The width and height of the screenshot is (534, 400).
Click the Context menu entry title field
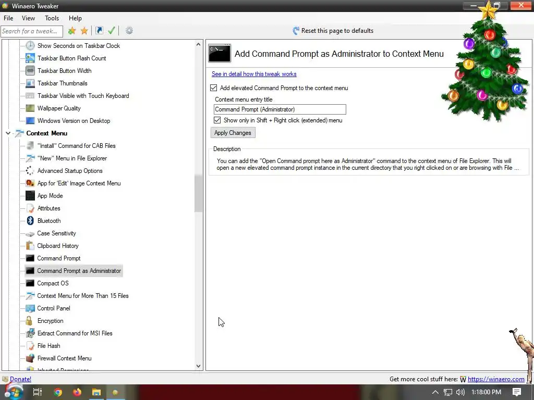click(280, 109)
